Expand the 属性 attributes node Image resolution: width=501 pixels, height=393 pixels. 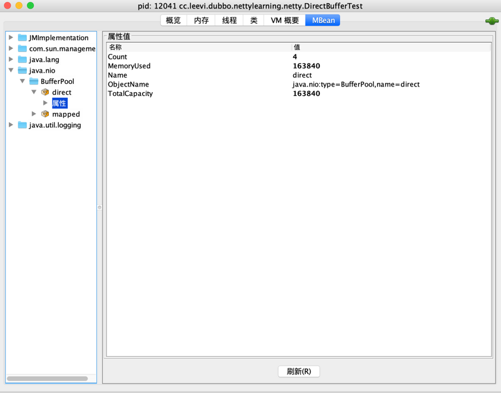[45, 103]
